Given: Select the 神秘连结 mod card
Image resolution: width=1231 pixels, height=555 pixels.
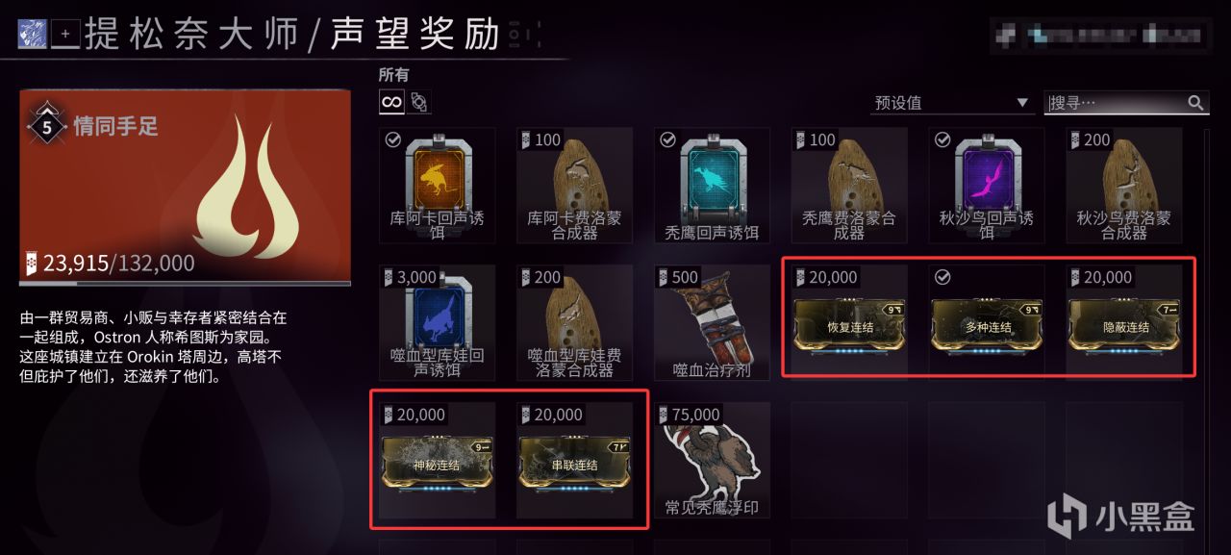Looking at the screenshot, I should tap(438, 460).
